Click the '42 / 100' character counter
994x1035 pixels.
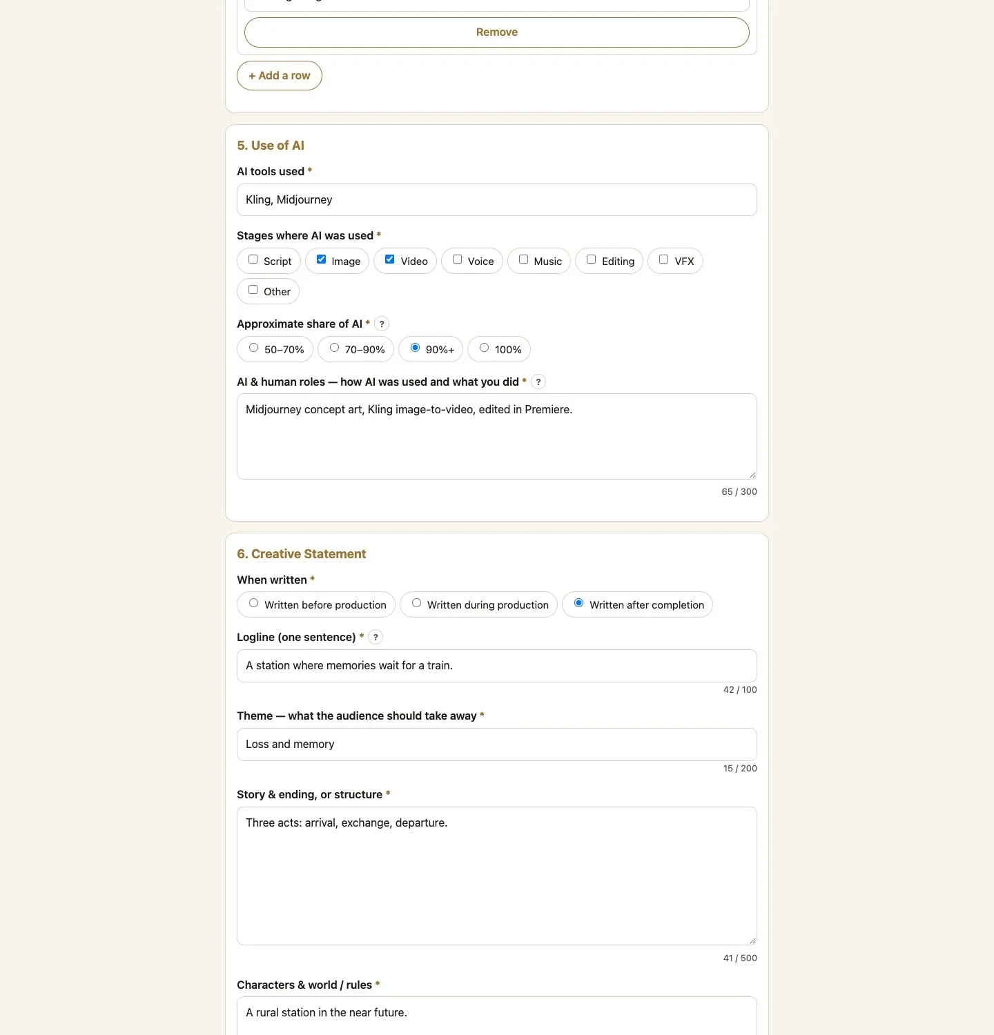point(740,690)
